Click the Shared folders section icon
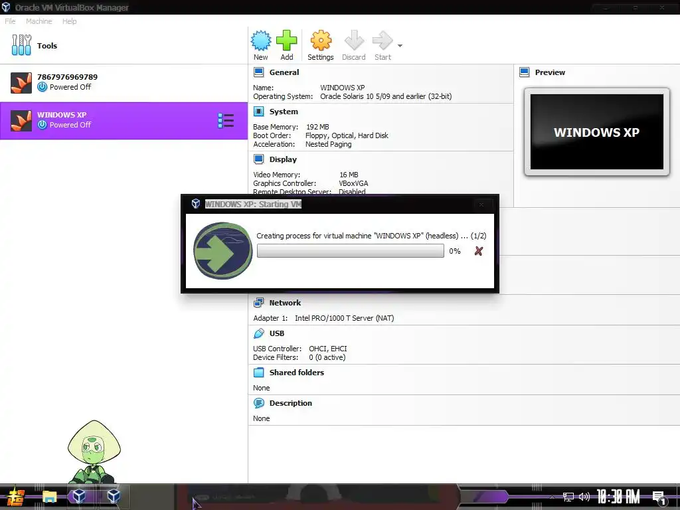 [258, 372]
